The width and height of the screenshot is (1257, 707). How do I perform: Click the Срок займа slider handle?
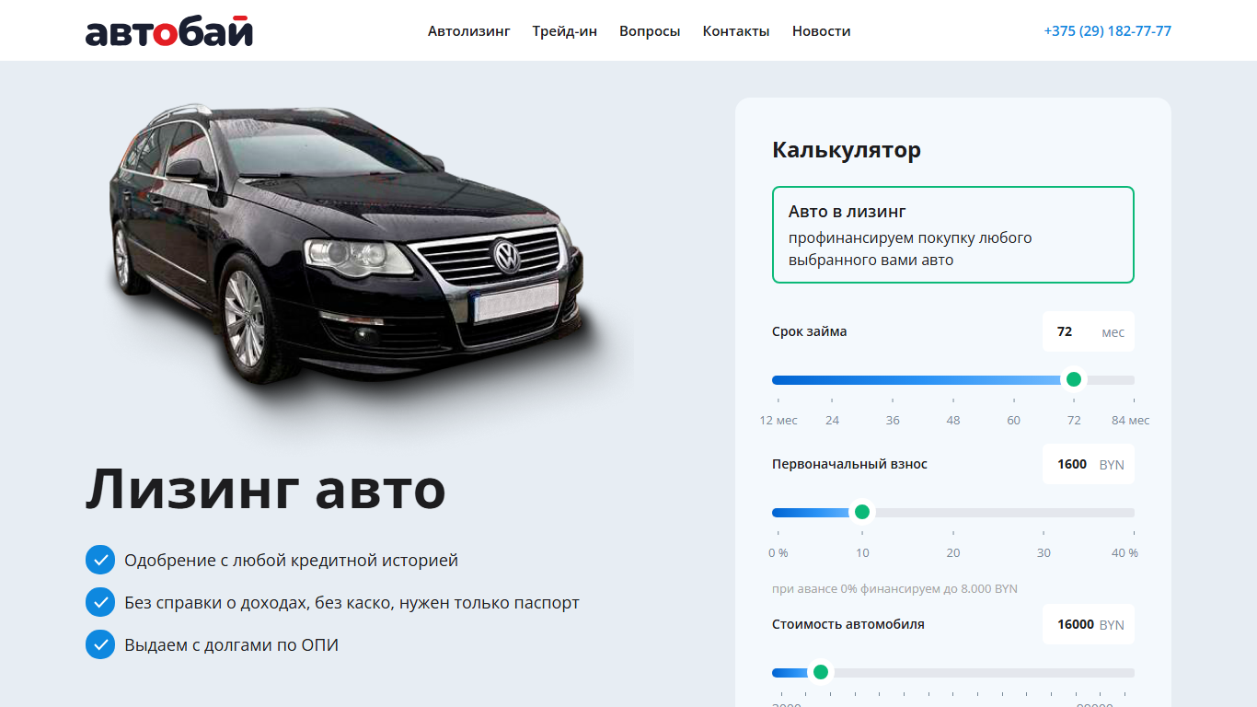point(1074,379)
